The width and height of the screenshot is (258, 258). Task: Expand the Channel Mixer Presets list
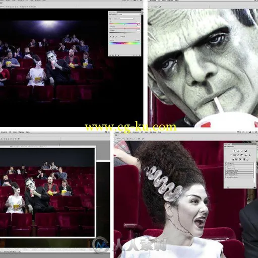(226, 175)
